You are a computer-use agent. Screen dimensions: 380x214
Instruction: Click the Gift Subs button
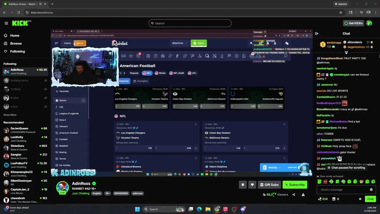click(x=269, y=185)
